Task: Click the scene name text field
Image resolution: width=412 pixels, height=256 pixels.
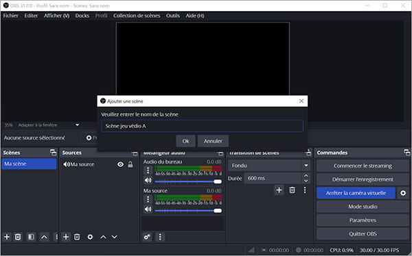Action: (x=203, y=126)
